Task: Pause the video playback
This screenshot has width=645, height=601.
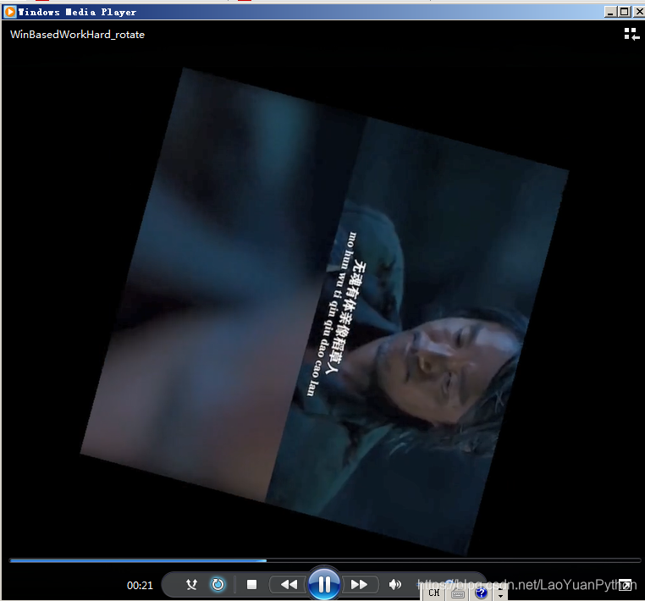Action: click(323, 584)
